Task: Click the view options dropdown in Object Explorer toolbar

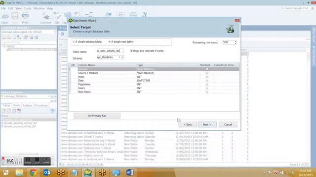Action: coord(53,111)
